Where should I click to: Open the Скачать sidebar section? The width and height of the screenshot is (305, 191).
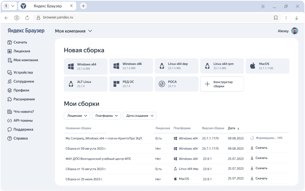coord(17,42)
